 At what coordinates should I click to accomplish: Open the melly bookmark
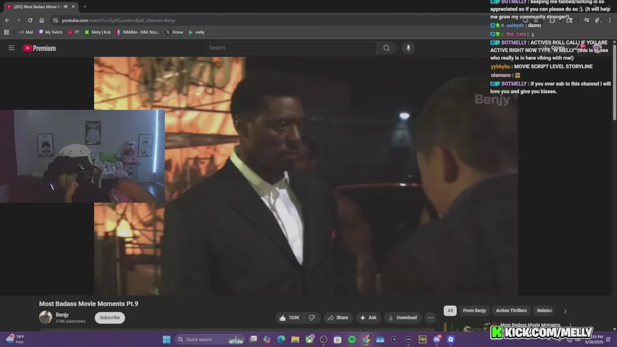[x=196, y=32]
